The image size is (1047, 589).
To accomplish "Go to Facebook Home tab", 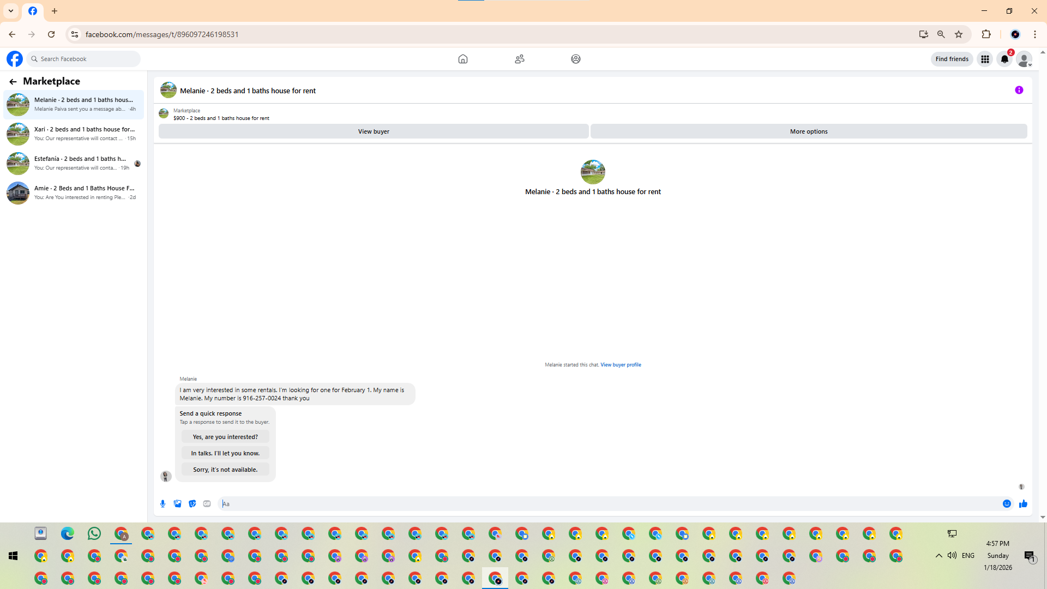I will coord(462,59).
